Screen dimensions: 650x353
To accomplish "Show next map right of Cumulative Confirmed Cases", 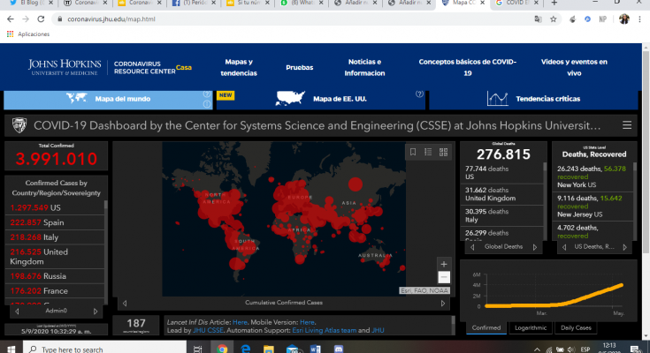I will pos(443,304).
